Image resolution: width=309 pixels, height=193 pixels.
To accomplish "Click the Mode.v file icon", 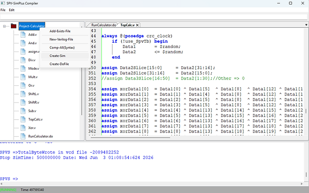I will coord(23,69).
